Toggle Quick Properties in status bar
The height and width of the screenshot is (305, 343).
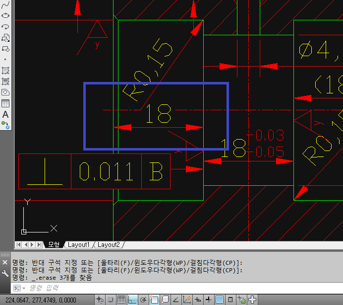[x=230, y=300]
